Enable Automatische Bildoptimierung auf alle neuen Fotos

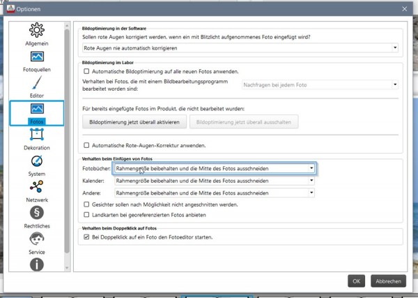tap(86, 71)
